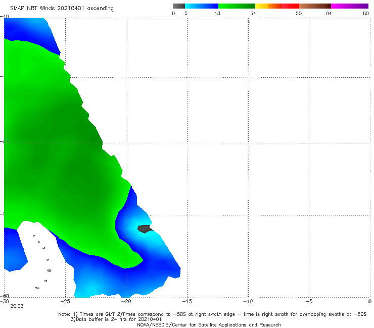Click the '5' color scale label
The height and width of the screenshot is (328, 374).
186,14
